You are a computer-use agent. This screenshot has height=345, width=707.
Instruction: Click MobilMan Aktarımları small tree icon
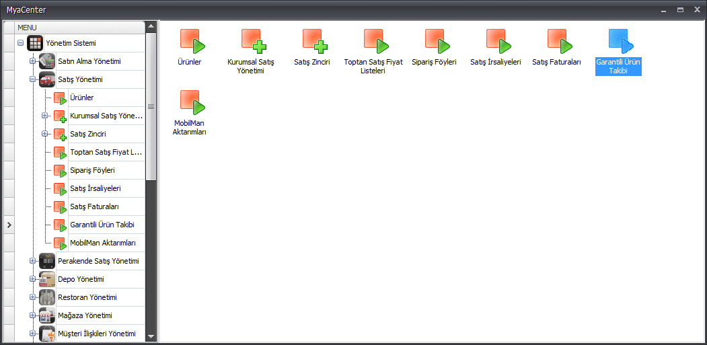pyautogui.click(x=60, y=243)
